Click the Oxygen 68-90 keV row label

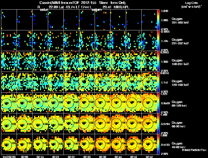(179, 125)
